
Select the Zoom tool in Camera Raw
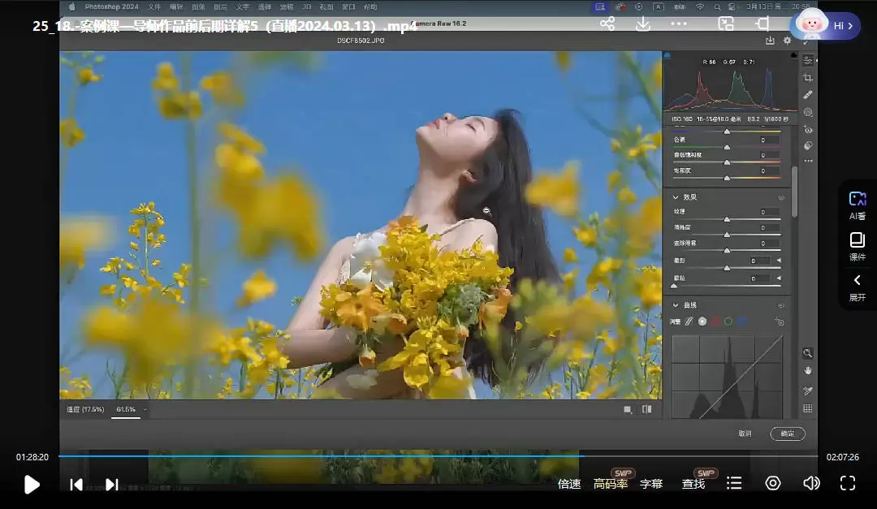[808, 353]
